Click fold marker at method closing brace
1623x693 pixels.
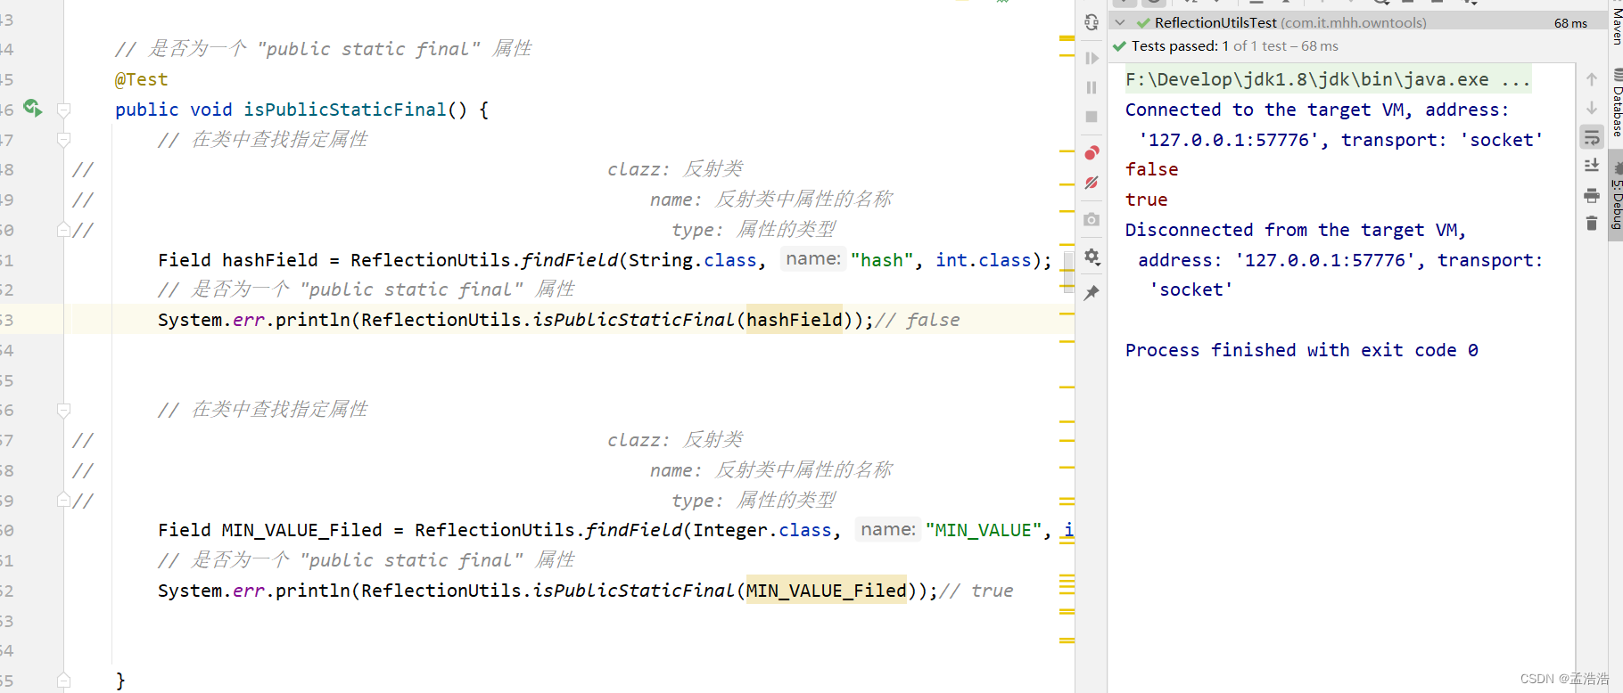pos(64,681)
